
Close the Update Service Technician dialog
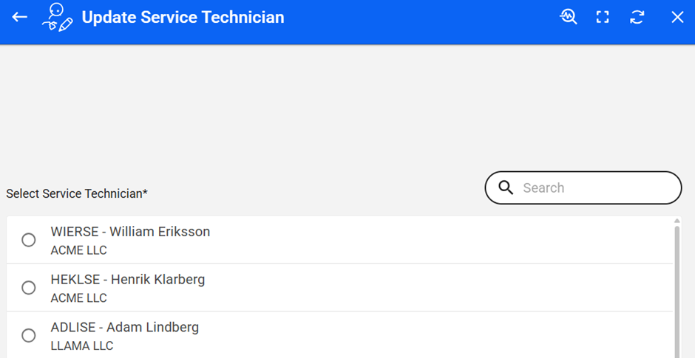(677, 17)
